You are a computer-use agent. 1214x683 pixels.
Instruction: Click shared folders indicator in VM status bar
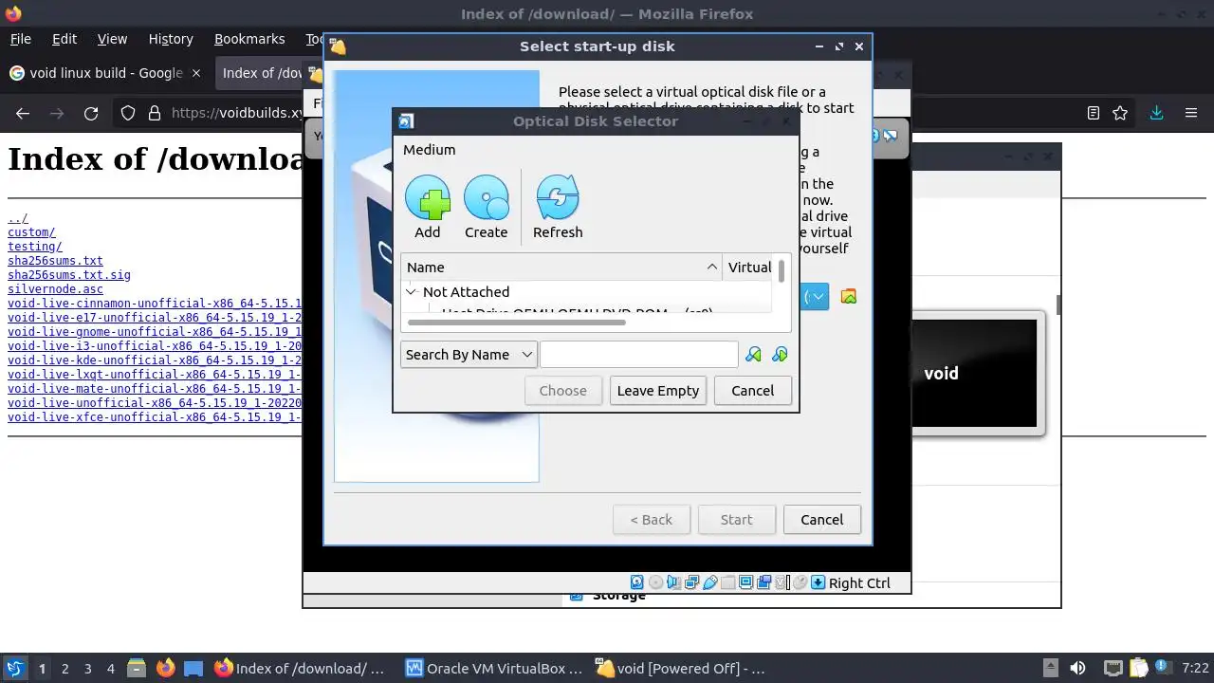click(727, 582)
